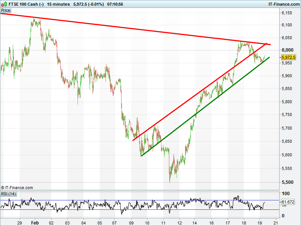Click the © IT-Finance.com copyright text
This screenshot has height=226, width=301.
coord(17,187)
